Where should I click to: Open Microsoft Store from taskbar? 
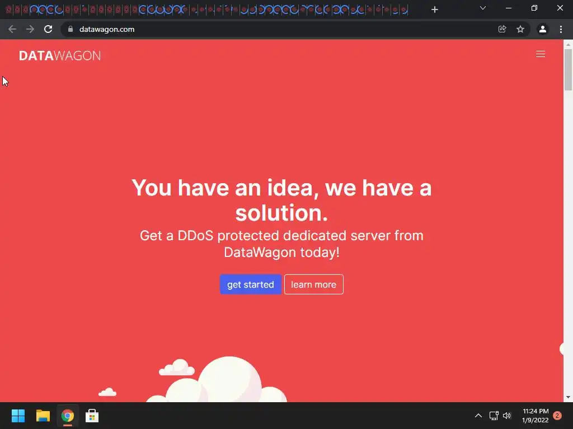click(92, 416)
